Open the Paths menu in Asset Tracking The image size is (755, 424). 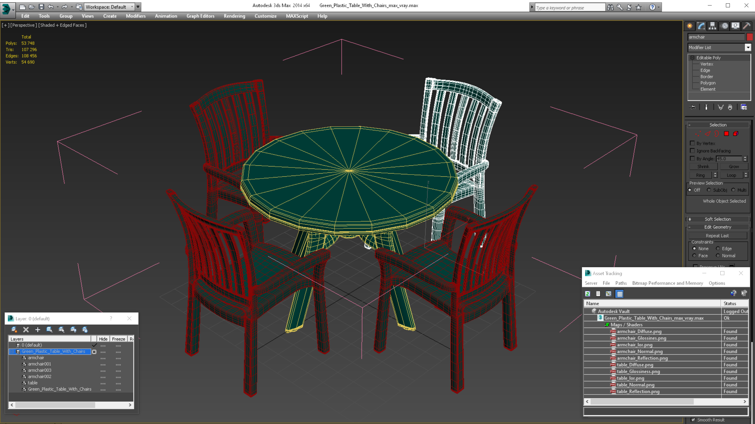pyautogui.click(x=621, y=283)
